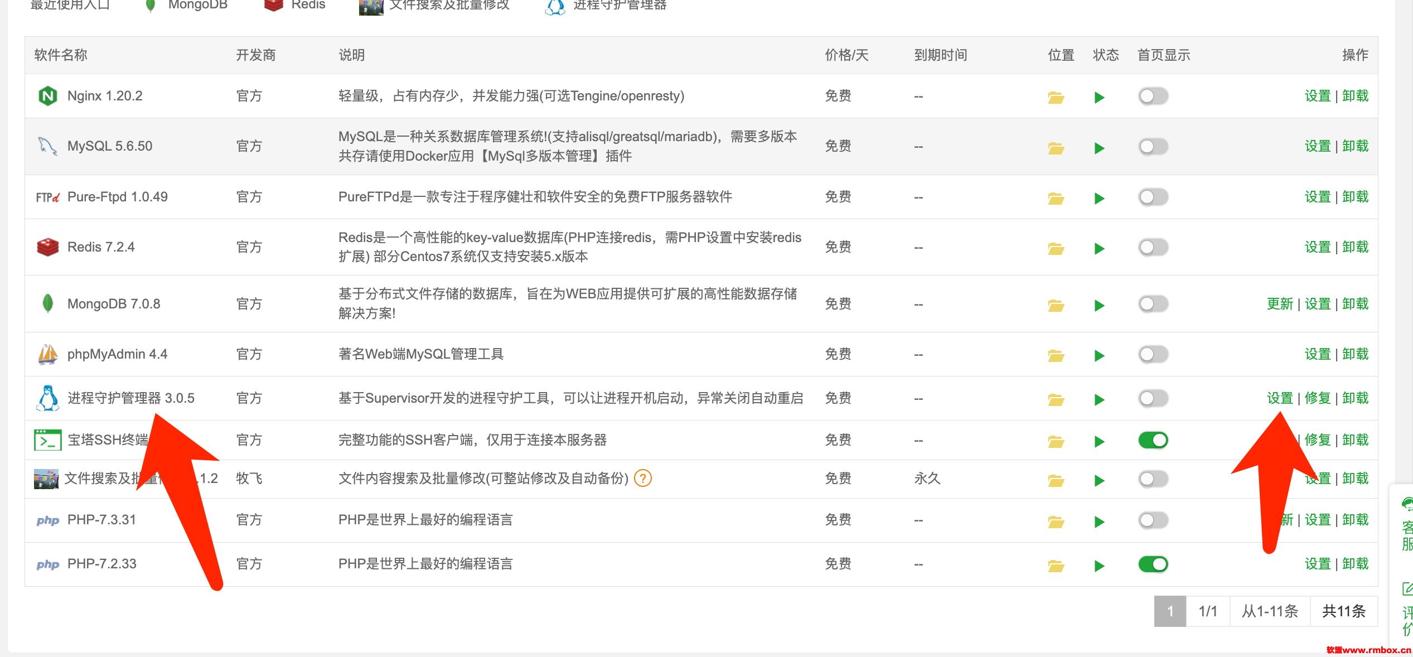This screenshot has width=1413, height=657.
Task: Repair 进程守护管理器 3.0.5
Action: click(1318, 398)
